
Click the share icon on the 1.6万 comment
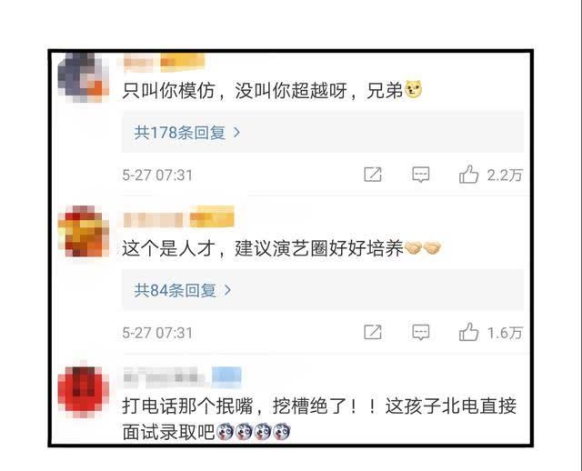(373, 332)
